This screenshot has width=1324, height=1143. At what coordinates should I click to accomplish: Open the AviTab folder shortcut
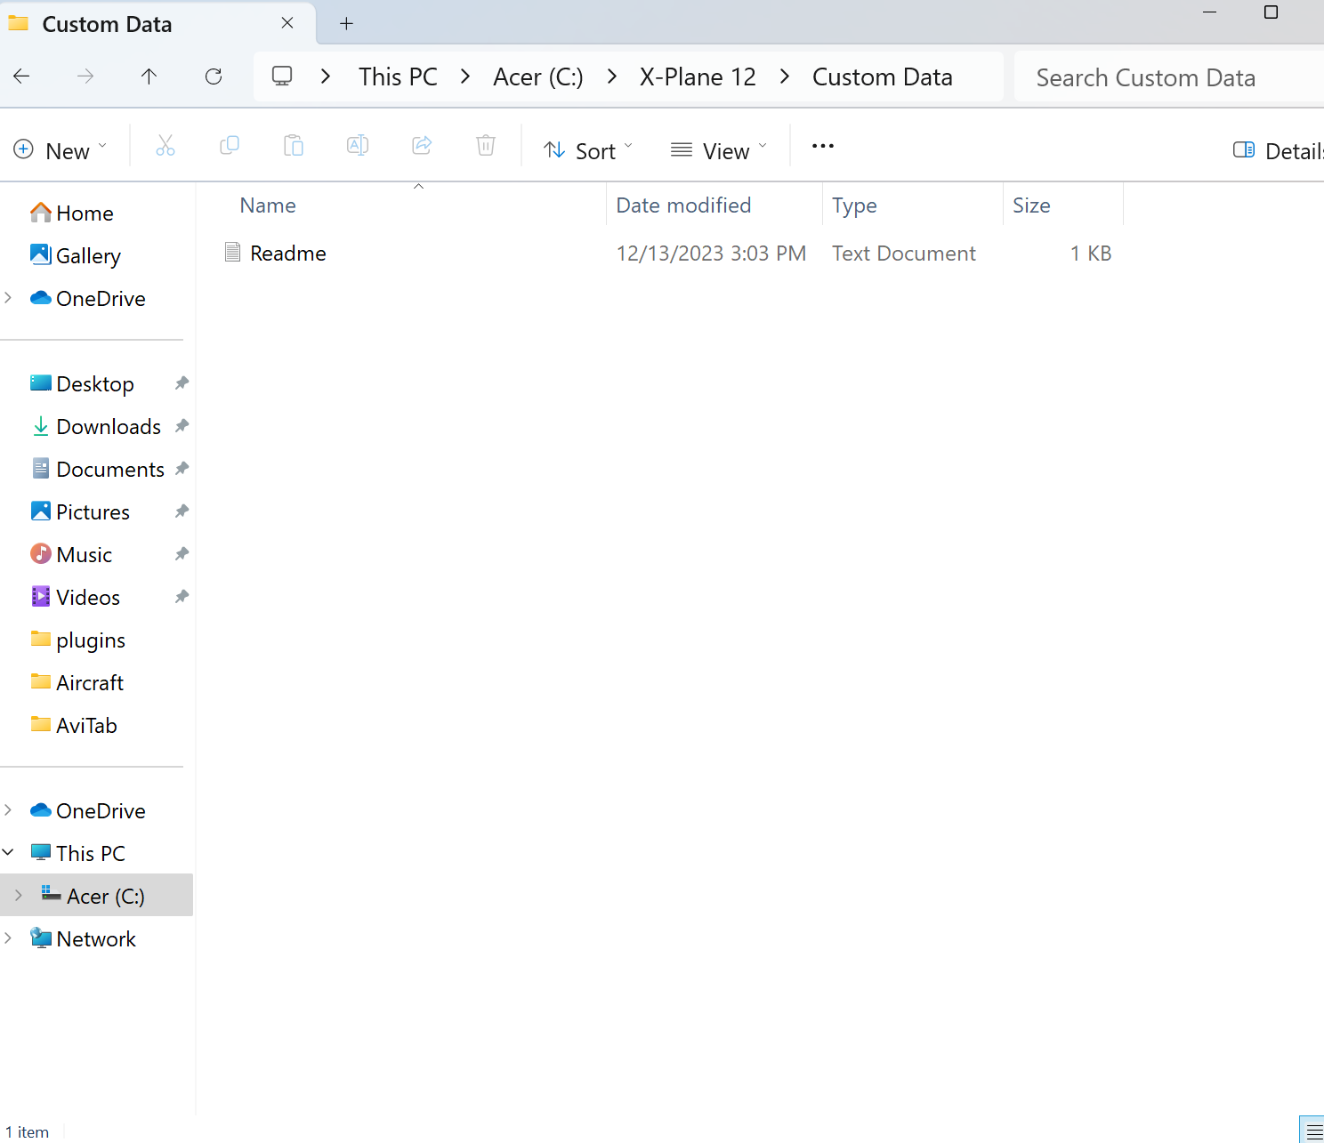click(x=86, y=726)
